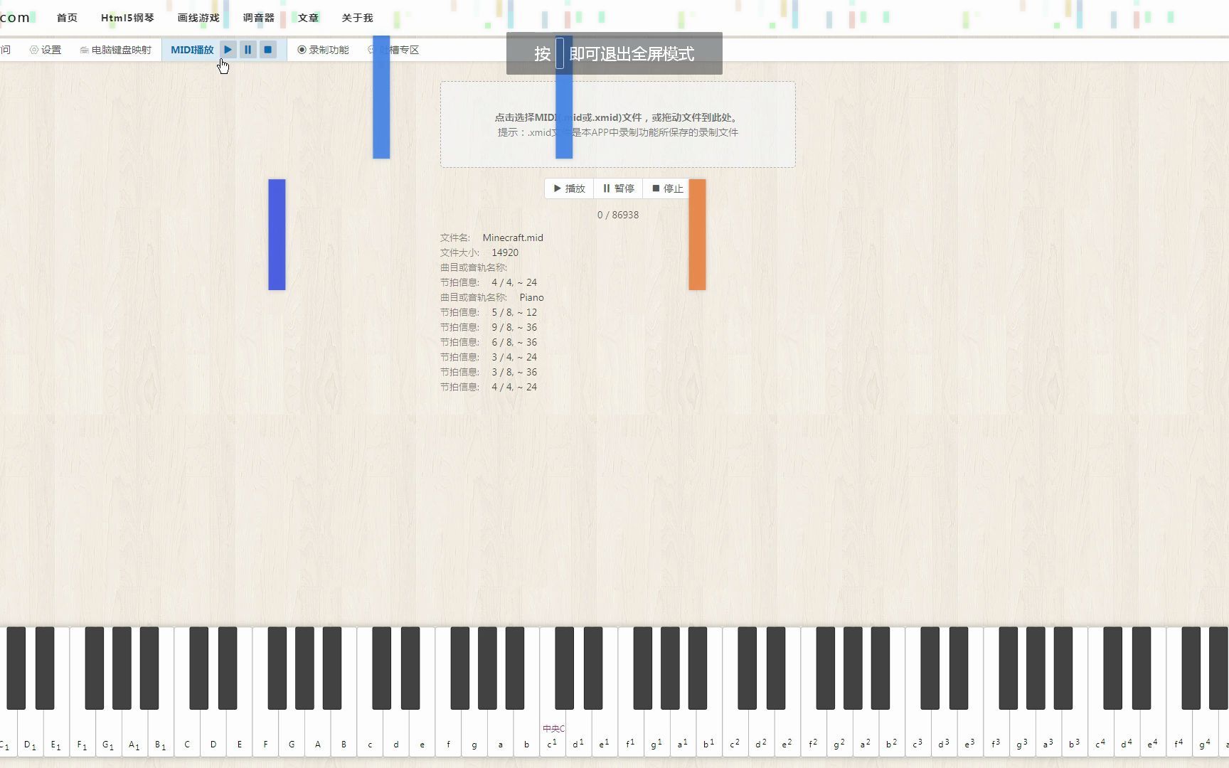Play the white key labeled lowercase e
Screen dimensions: 1229x768
[x=422, y=732]
